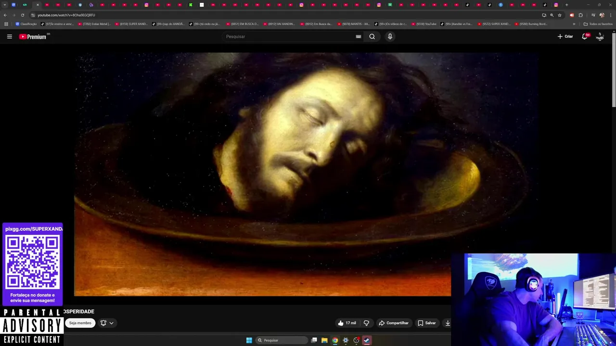616x346 pixels.
Task: View site information icon beside URL
Action: tap(33, 15)
